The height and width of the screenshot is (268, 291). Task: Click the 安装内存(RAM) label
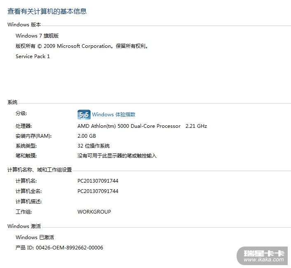click(x=33, y=136)
